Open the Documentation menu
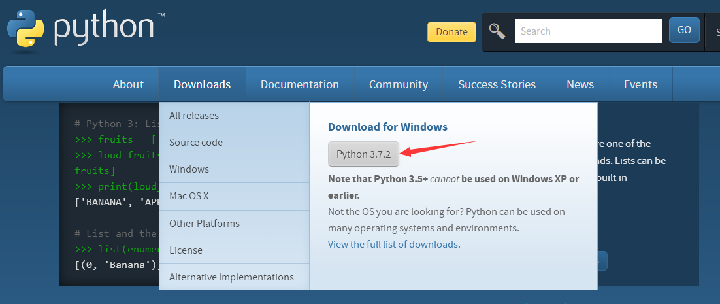Image resolution: width=720 pixels, height=304 pixels. (x=299, y=84)
